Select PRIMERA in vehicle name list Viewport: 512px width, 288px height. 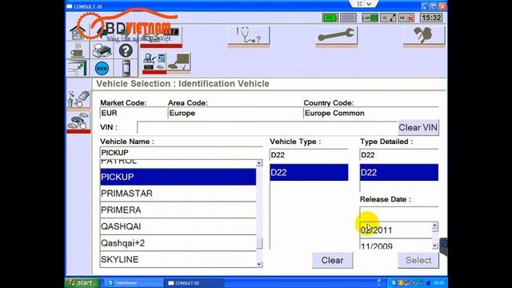[178, 210]
